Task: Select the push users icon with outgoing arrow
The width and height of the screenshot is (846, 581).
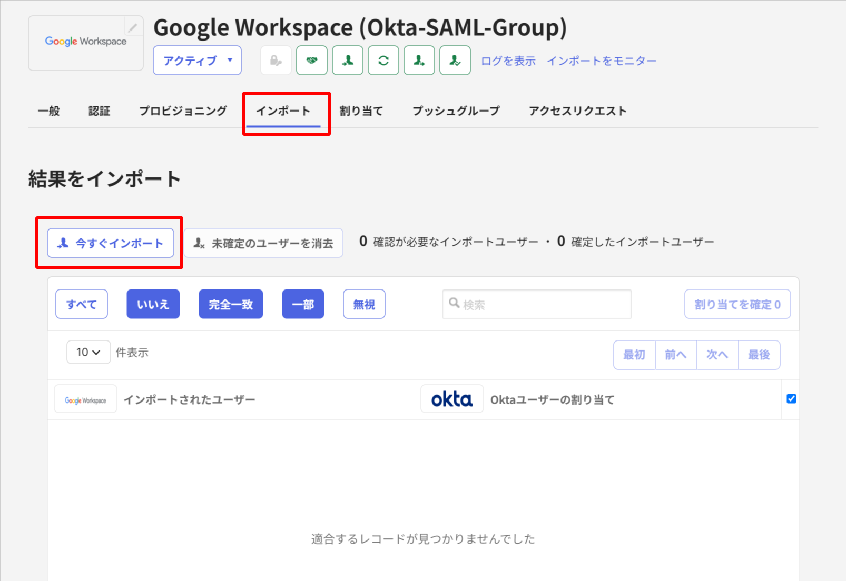Action: 419,60
